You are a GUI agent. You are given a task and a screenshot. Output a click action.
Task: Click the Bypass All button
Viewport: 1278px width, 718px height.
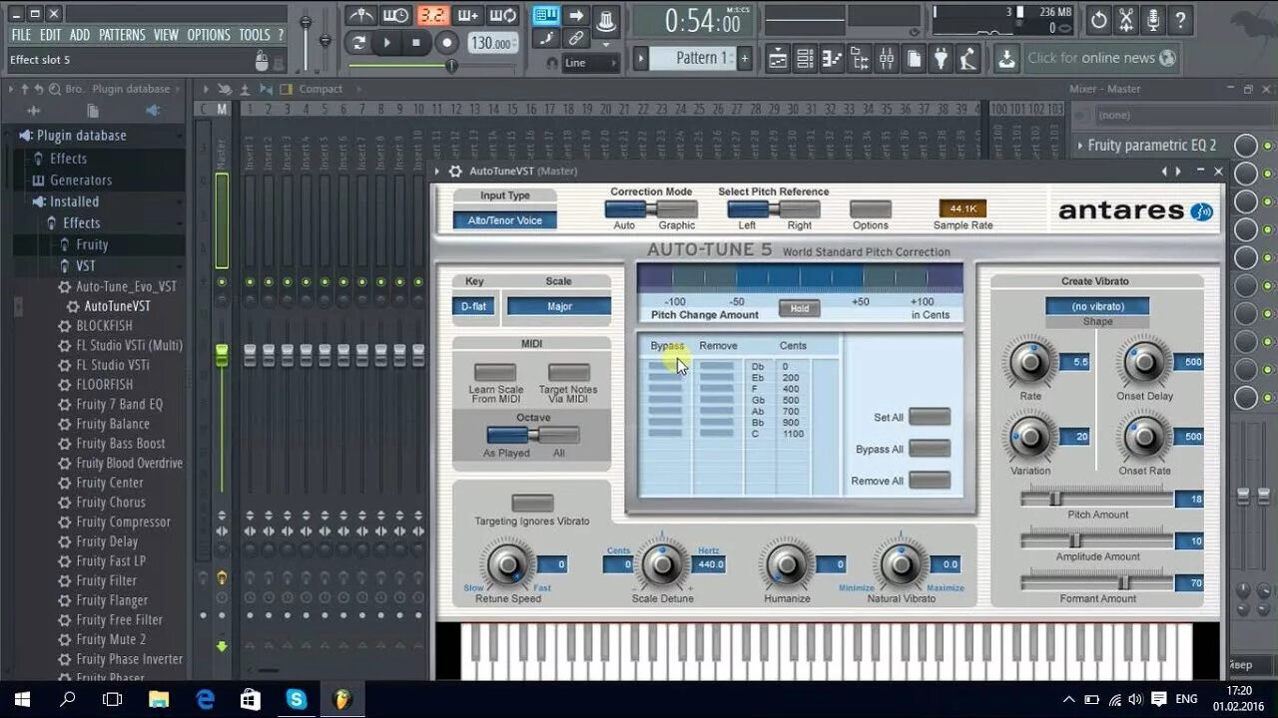click(x=930, y=449)
